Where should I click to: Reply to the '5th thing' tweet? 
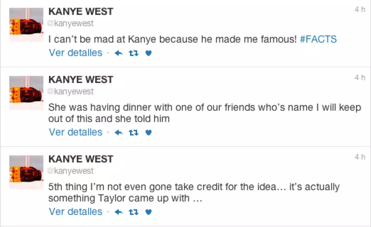point(118,212)
